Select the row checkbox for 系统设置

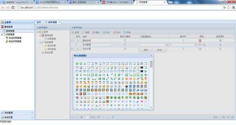tap(73, 49)
